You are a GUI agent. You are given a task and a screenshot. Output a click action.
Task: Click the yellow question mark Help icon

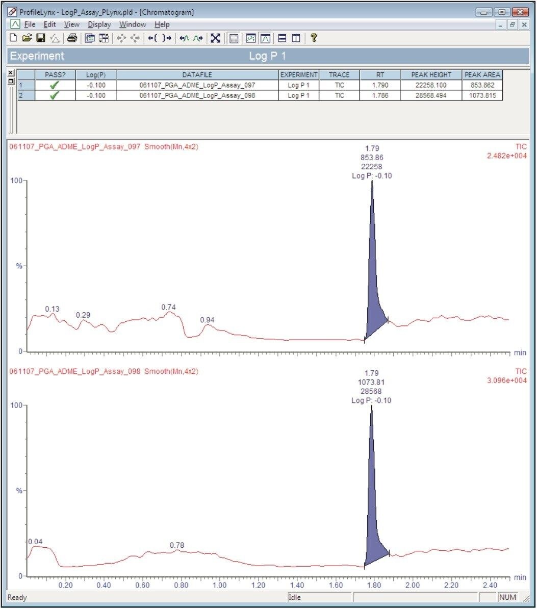coord(314,38)
